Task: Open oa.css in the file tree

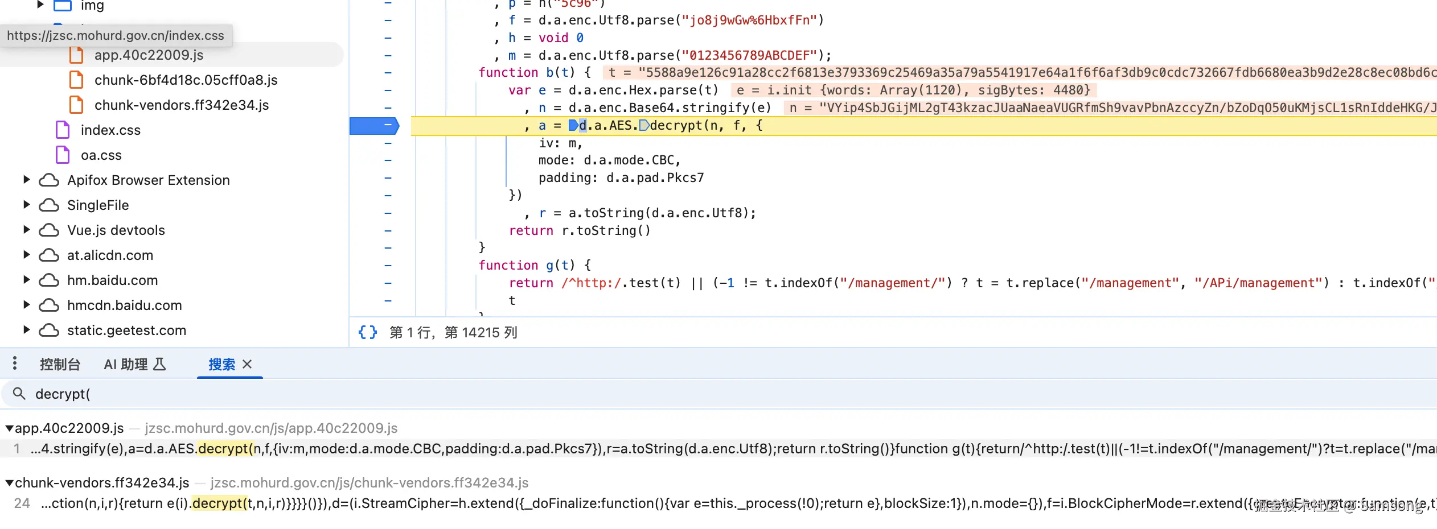Action: (101, 155)
